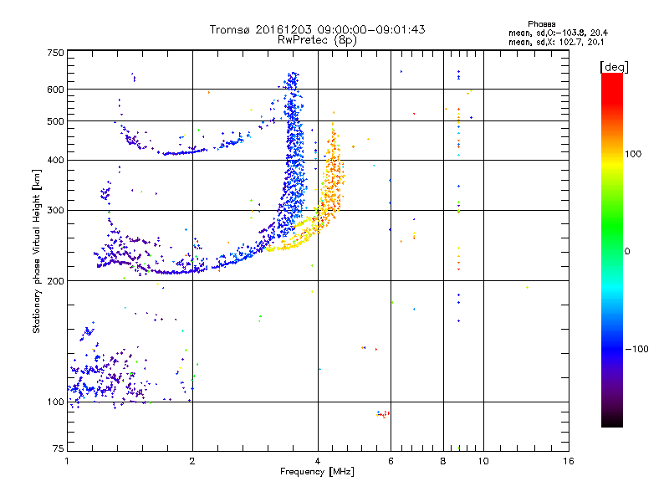Click the plot title 'Tromsø 20161203 09:00:00-09:01:43'

click(x=318, y=29)
